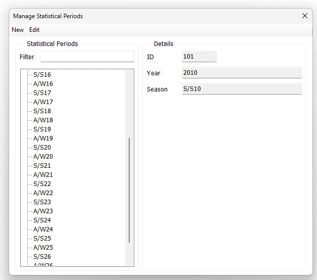Image resolution: width=317 pixels, height=280 pixels.
Task: Select A/W19 in the periods tree
Action: tap(43, 138)
